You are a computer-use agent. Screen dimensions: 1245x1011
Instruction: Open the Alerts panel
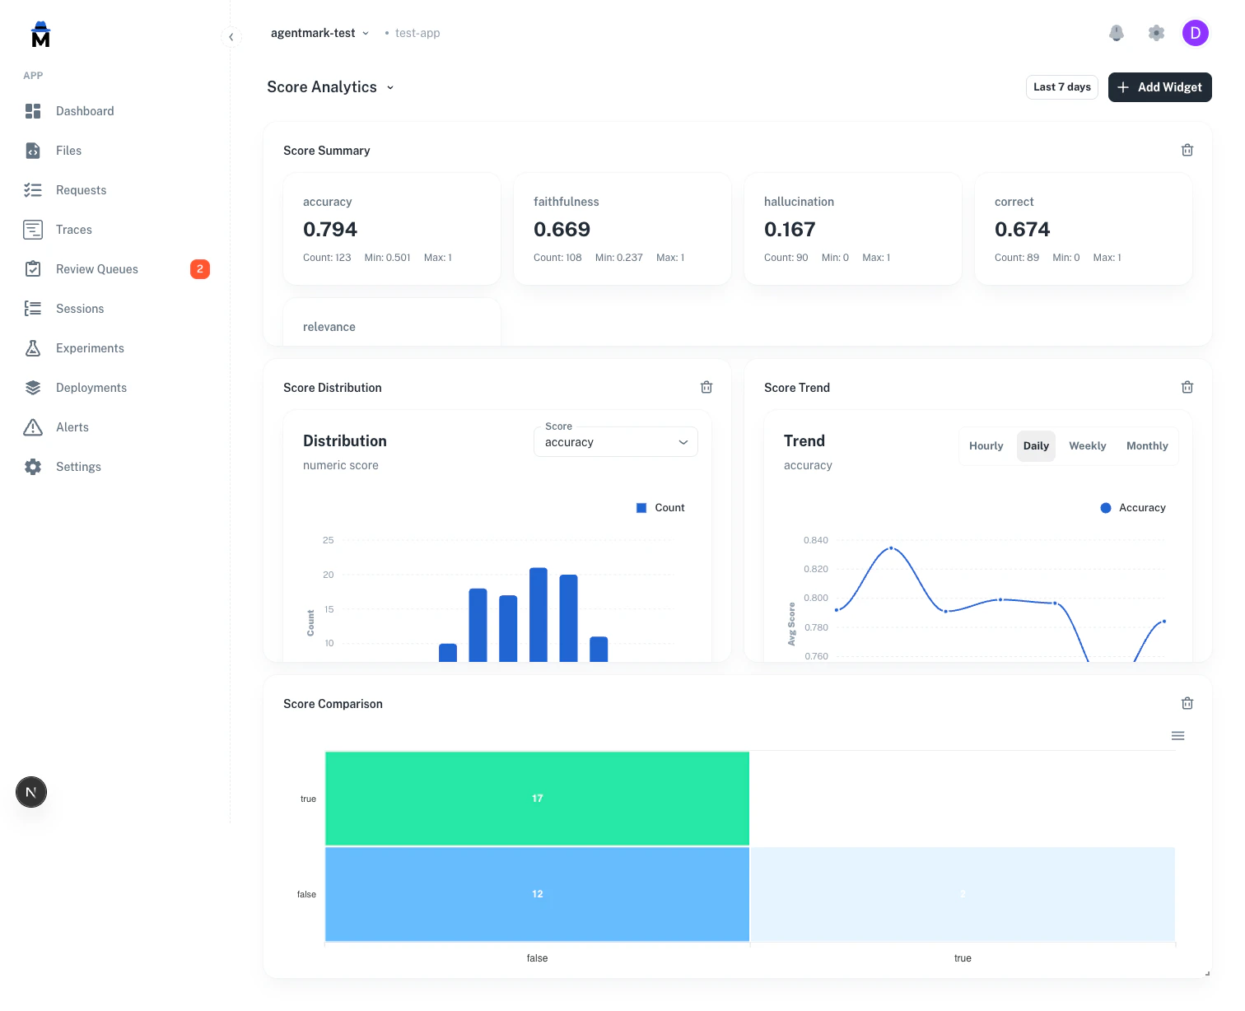72,427
